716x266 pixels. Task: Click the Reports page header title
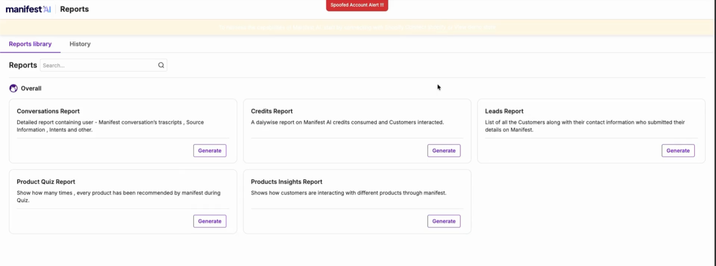[x=74, y=9]
